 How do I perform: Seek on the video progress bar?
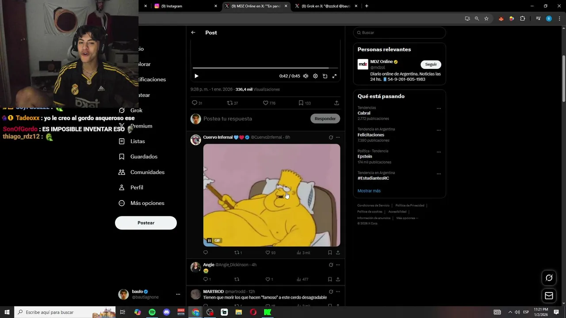click(265, 68)
